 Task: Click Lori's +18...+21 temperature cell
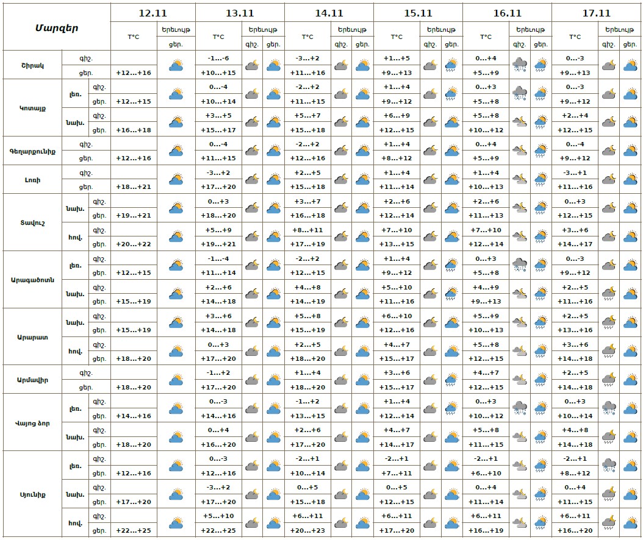click(133, 187)
